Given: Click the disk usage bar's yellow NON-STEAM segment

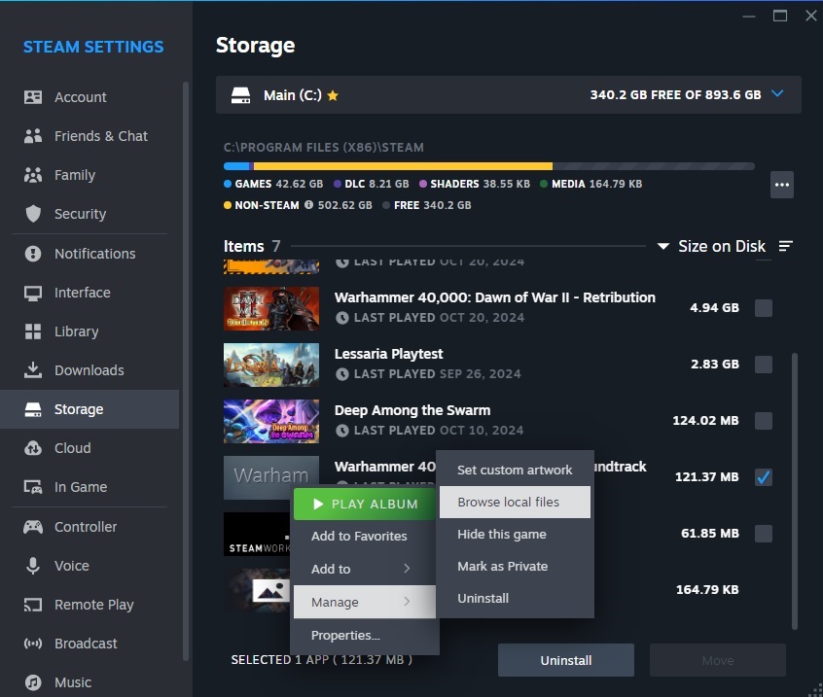Looking at the screenshot, I should click(403, 166).
